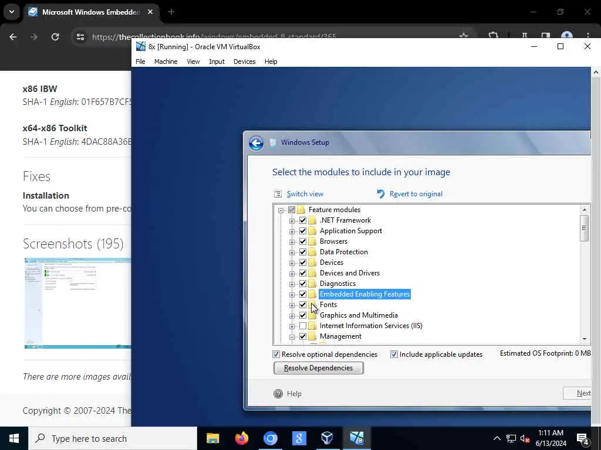This screenshot has height=450, width=601.
Task: Open the VirtualBox File menu
Action: click(140, 62)
